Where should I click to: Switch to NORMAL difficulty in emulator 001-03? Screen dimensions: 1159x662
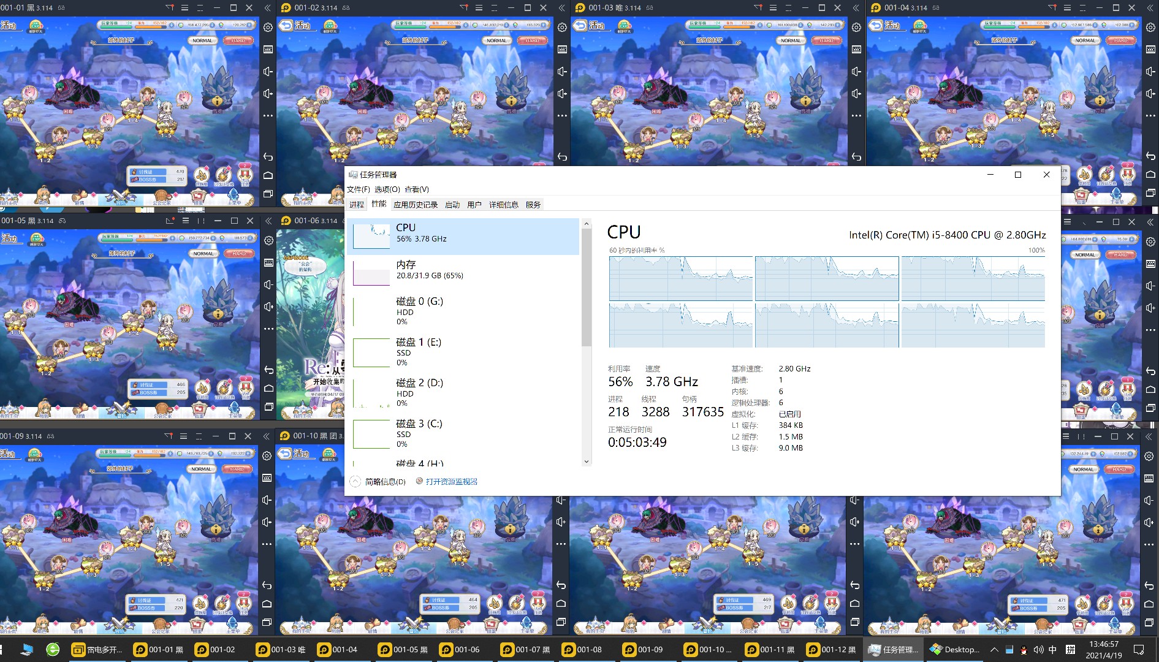point(791,40)
